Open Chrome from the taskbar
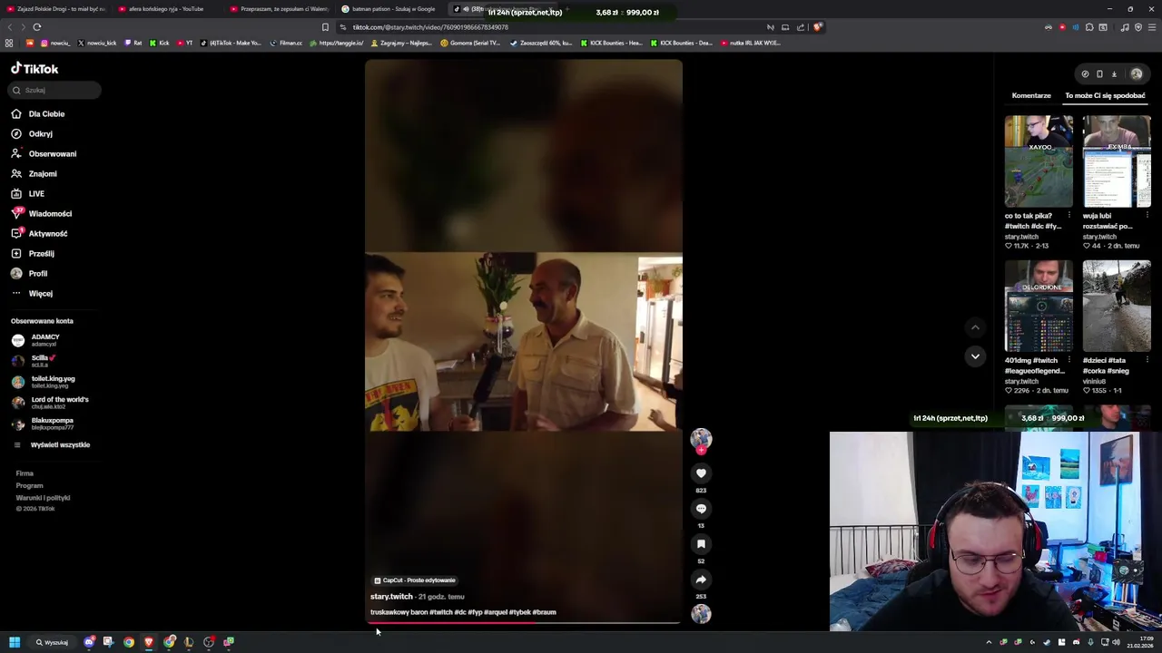 (129, 642)
